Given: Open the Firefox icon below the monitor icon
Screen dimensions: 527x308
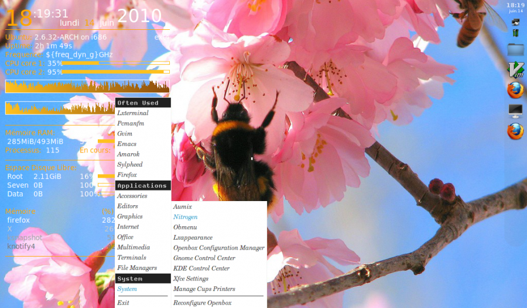Looking at the screenshot, I should pyautogui.click(x=515, y=131).
